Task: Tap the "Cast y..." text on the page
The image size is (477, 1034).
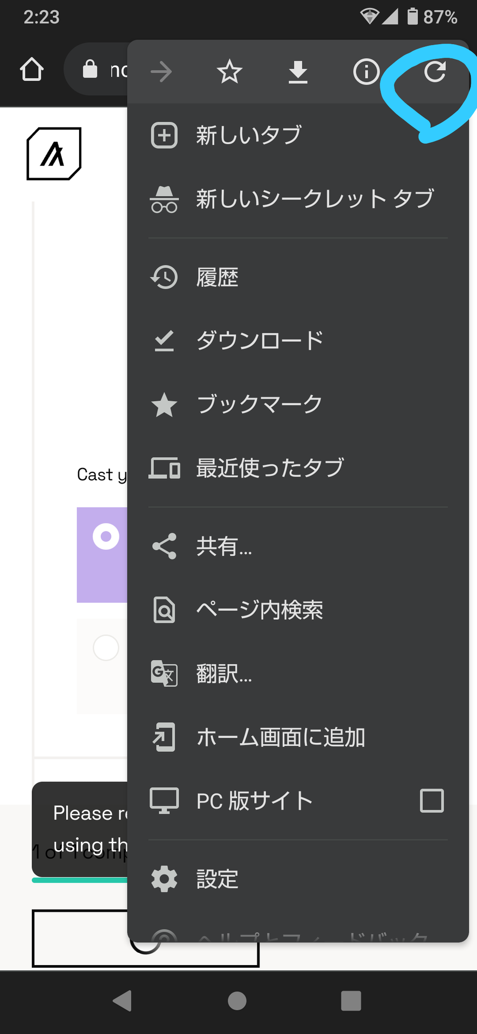Action: (x=102, y=475)
